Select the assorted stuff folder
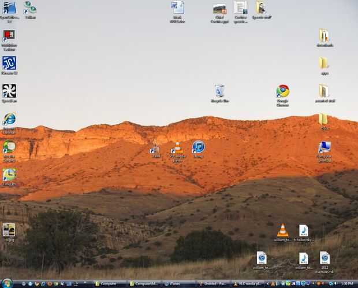This screenshot has height=288, width=358. pos(325,93)
